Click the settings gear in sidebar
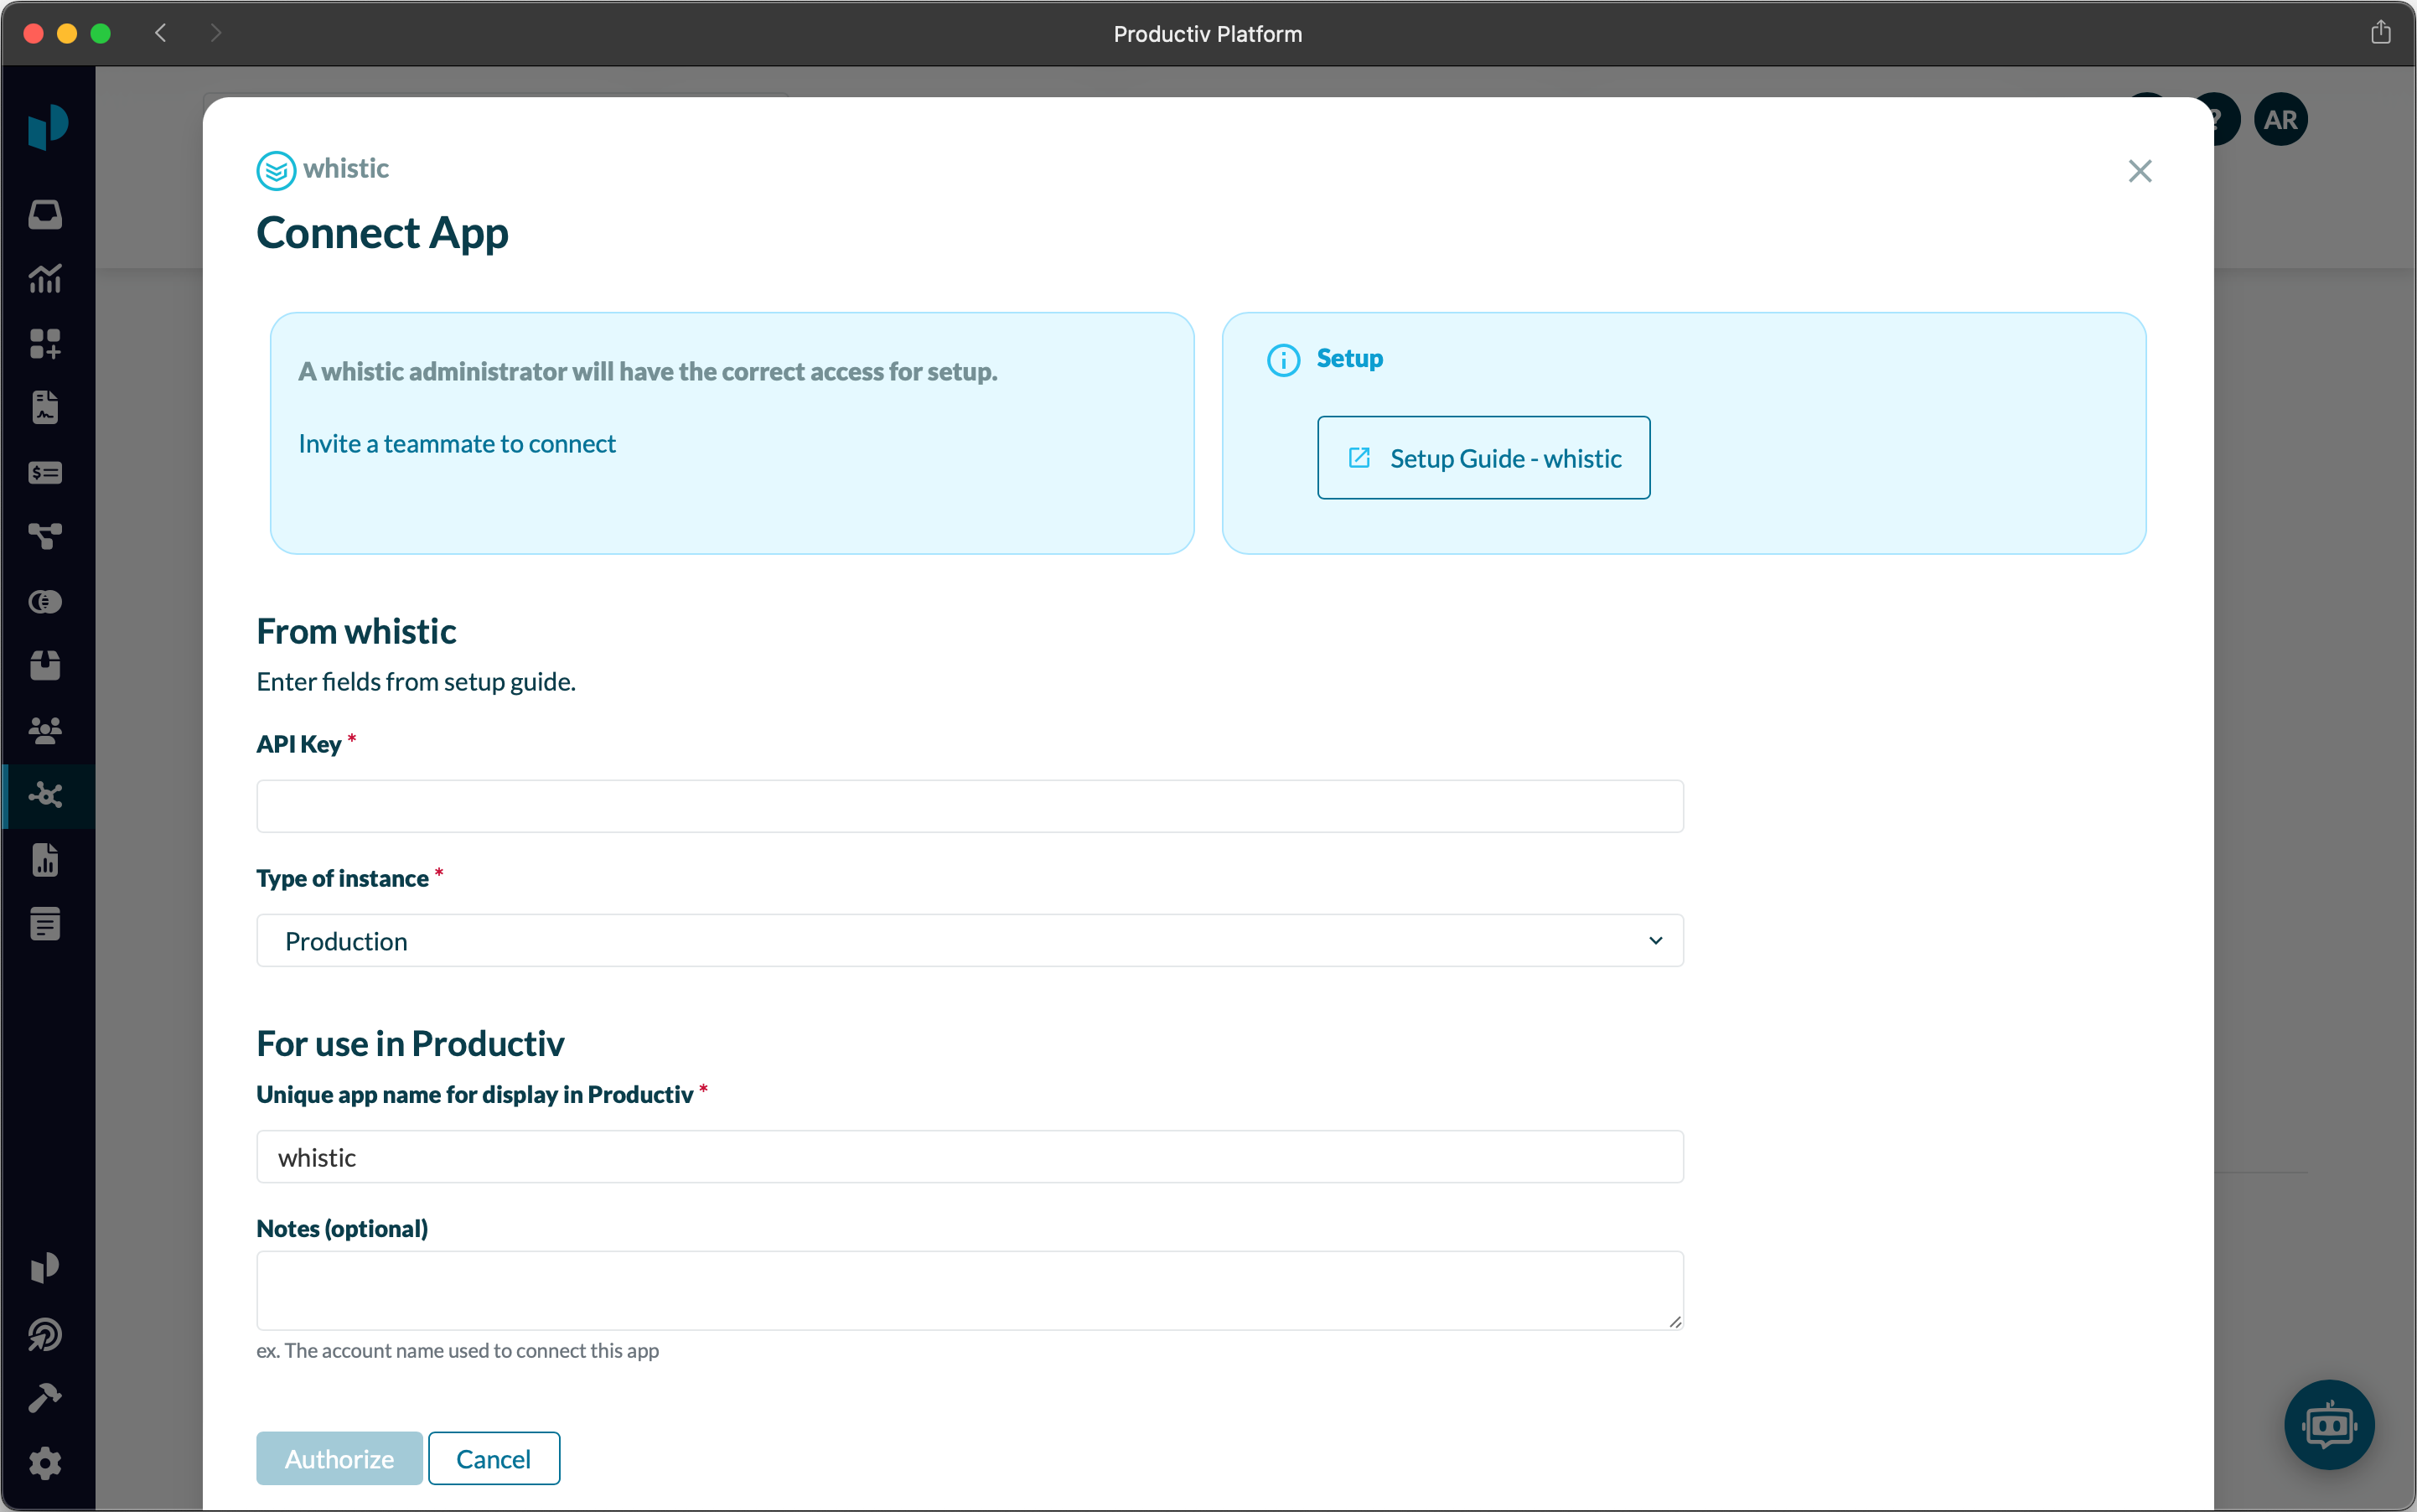The image size is (2417, 1512). pyautogui.click(x=45, y=1463)
